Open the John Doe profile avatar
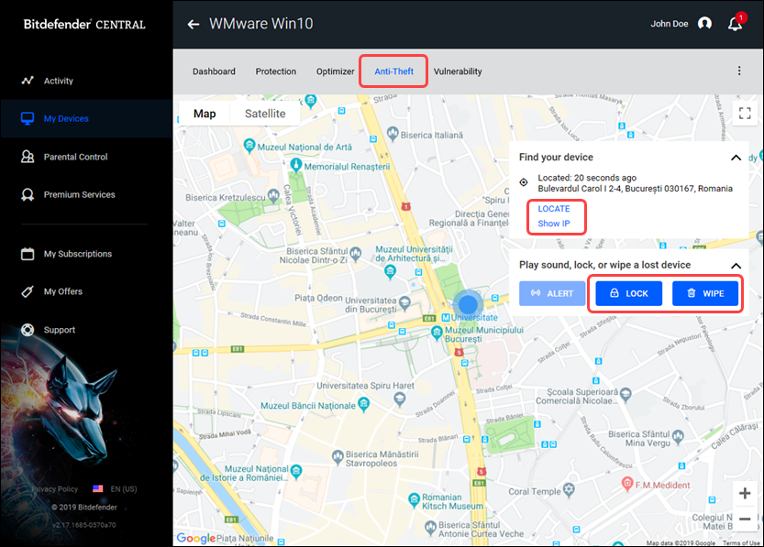The width and height of the screenshot is (764, 547). coord(703,23)
